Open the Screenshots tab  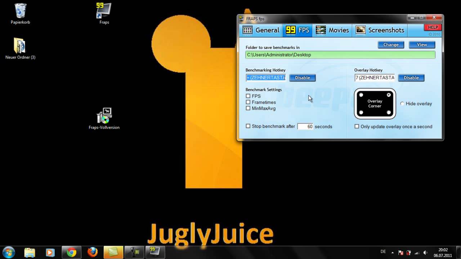click(380, 30)
